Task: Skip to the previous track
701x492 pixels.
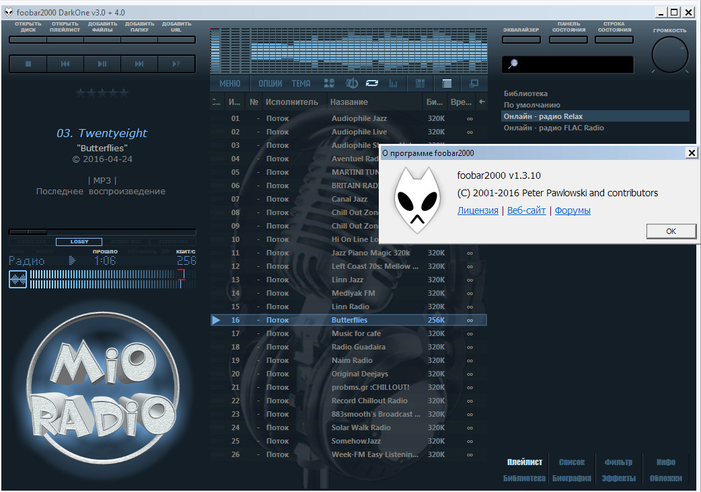Action: 65,64
